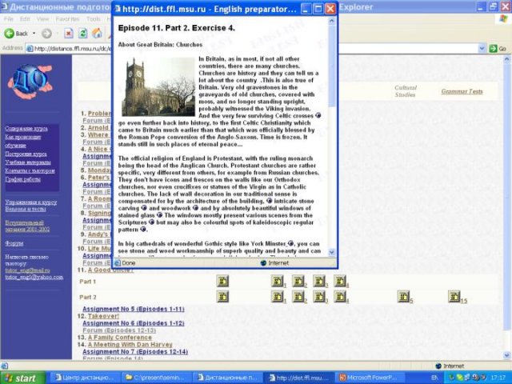Open Assignment No 6 (Episodes 1-12) link
This screenshot has width=512, height=384.
point(134,323)
